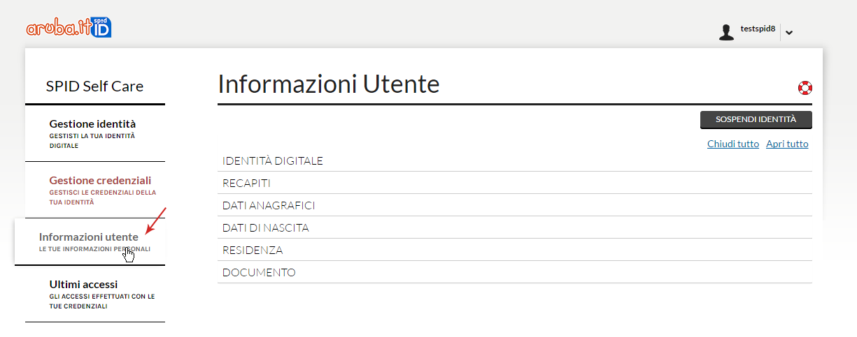
Task: Expand the RECAPITI section
Action: 515,184
